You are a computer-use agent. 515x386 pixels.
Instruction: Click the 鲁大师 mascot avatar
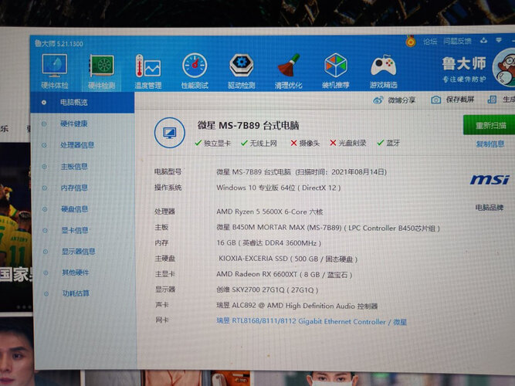point(504,68)
